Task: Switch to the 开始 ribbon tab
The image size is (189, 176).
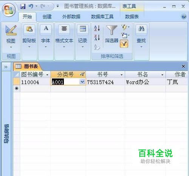Action: click(27, 17)
